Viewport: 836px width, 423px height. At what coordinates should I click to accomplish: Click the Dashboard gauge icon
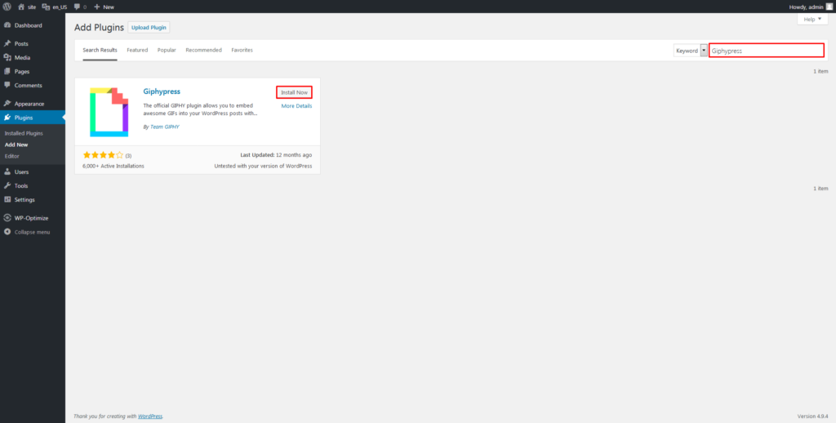[7, 25]
